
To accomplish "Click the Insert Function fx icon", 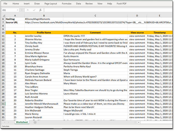I will (x=40, y=10).
